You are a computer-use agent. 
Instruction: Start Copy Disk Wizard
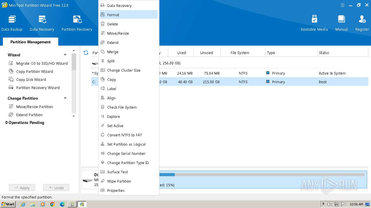[x=27, y=79]
